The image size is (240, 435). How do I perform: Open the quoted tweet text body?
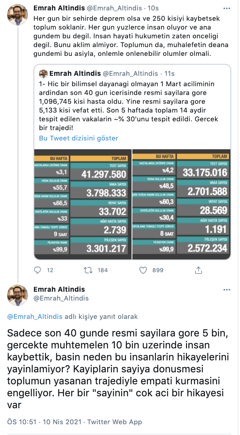pos(129,106)
